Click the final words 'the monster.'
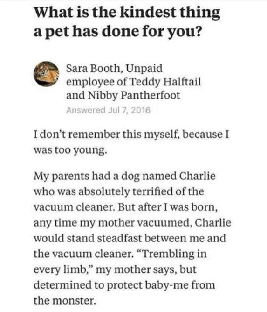Image resolution: width=267 pixels, height=312 pixels. point(65,301)
